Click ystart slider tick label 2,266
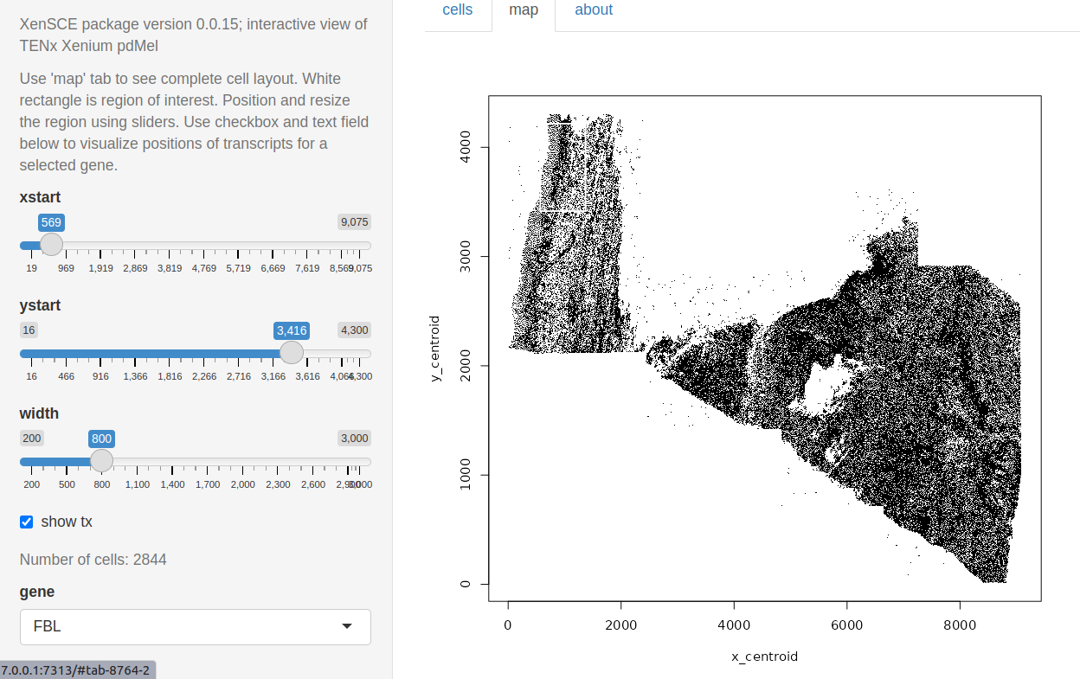The height and width of the screenshot is (679, 1080). coord(204,376)
